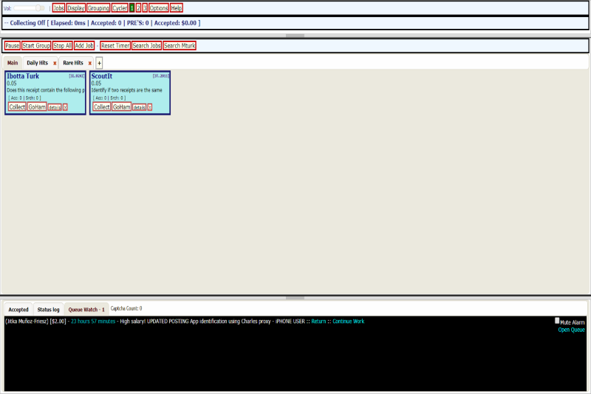Expand the Grouping menu
Screen dimensions: 591x394
click(98, 8)
